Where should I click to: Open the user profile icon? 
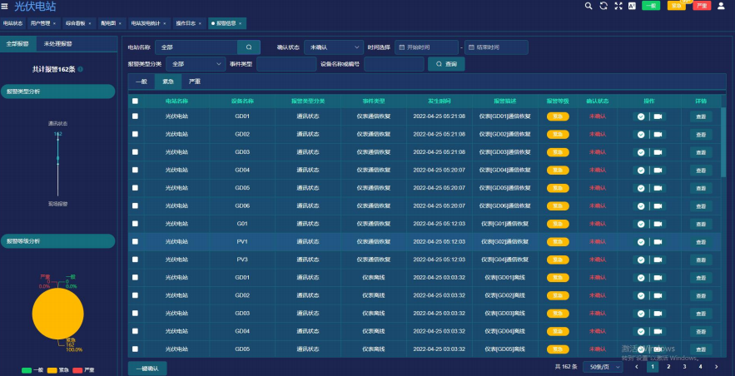pos(723,6)
